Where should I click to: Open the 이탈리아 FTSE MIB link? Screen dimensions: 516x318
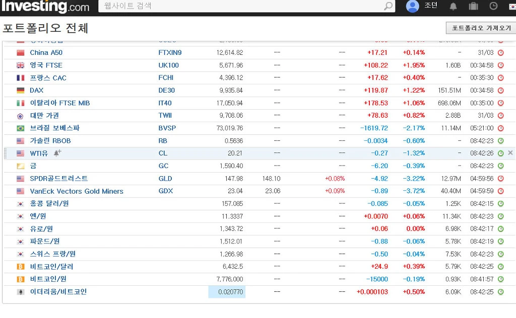60,103
